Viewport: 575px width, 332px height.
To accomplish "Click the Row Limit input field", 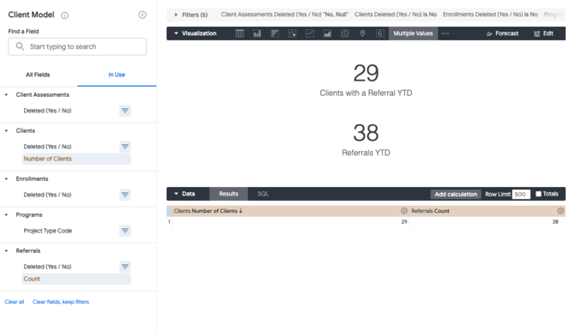I will pos(521,194).
